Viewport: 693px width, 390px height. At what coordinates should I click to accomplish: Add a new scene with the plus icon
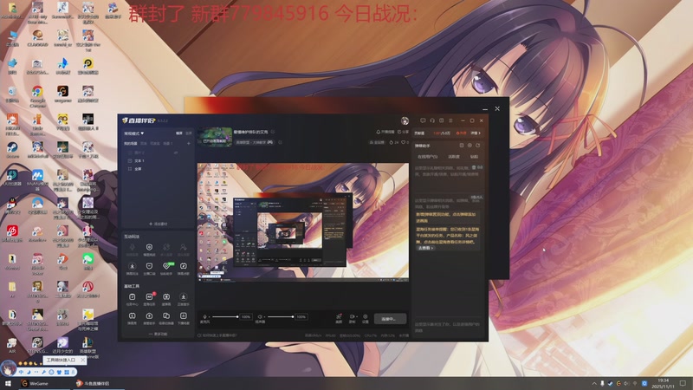[x=188, y=144]
